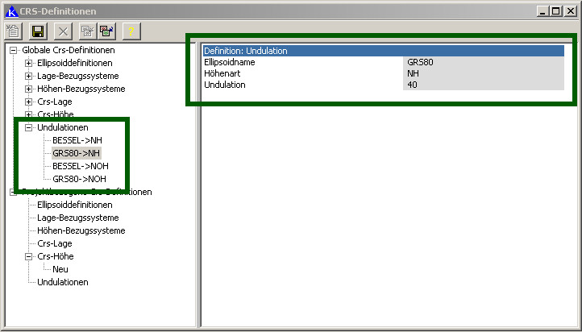
Task: Collapse the Globale Crs-Definitionen node
Action: coord(14,50)
